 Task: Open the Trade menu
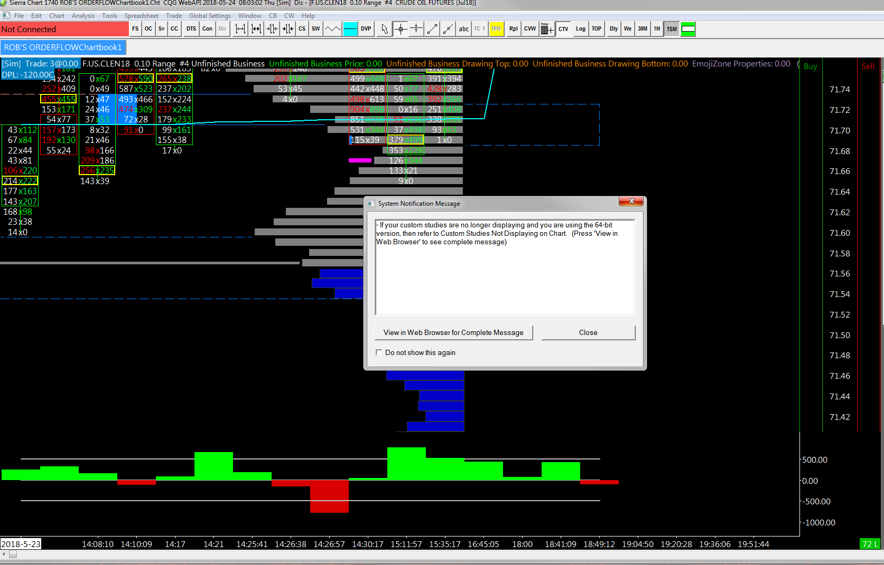(x=174, y=16)
